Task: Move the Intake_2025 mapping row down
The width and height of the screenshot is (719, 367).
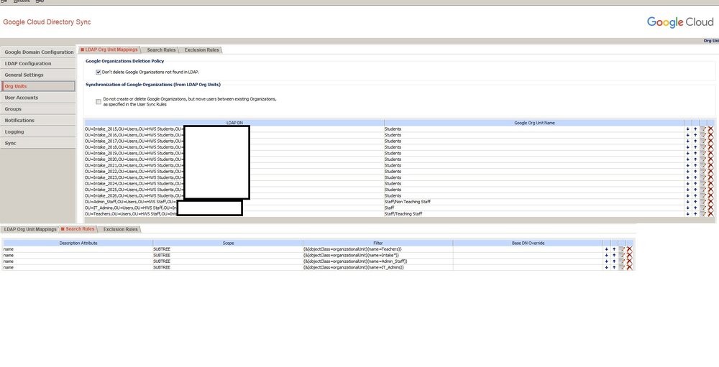Action: pos(688,190)
